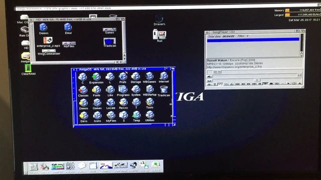The image size is (321, 180).
Task: Select the Run desktop icon
Action: coord(159,35)
